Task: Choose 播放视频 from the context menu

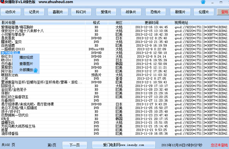Action: point(26,57)
